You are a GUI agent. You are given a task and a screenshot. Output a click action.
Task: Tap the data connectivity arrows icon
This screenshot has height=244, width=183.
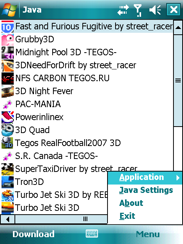tap(123, 10)
